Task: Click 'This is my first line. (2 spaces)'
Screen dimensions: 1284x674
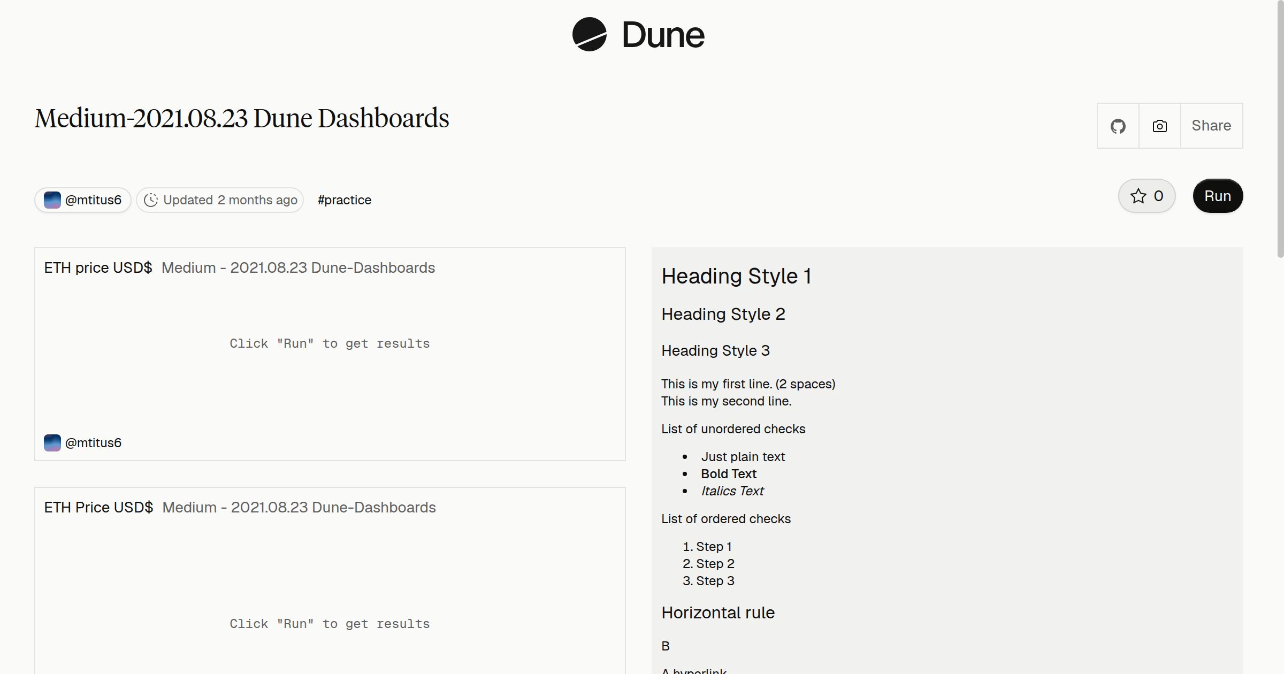Action: [748, 384]
